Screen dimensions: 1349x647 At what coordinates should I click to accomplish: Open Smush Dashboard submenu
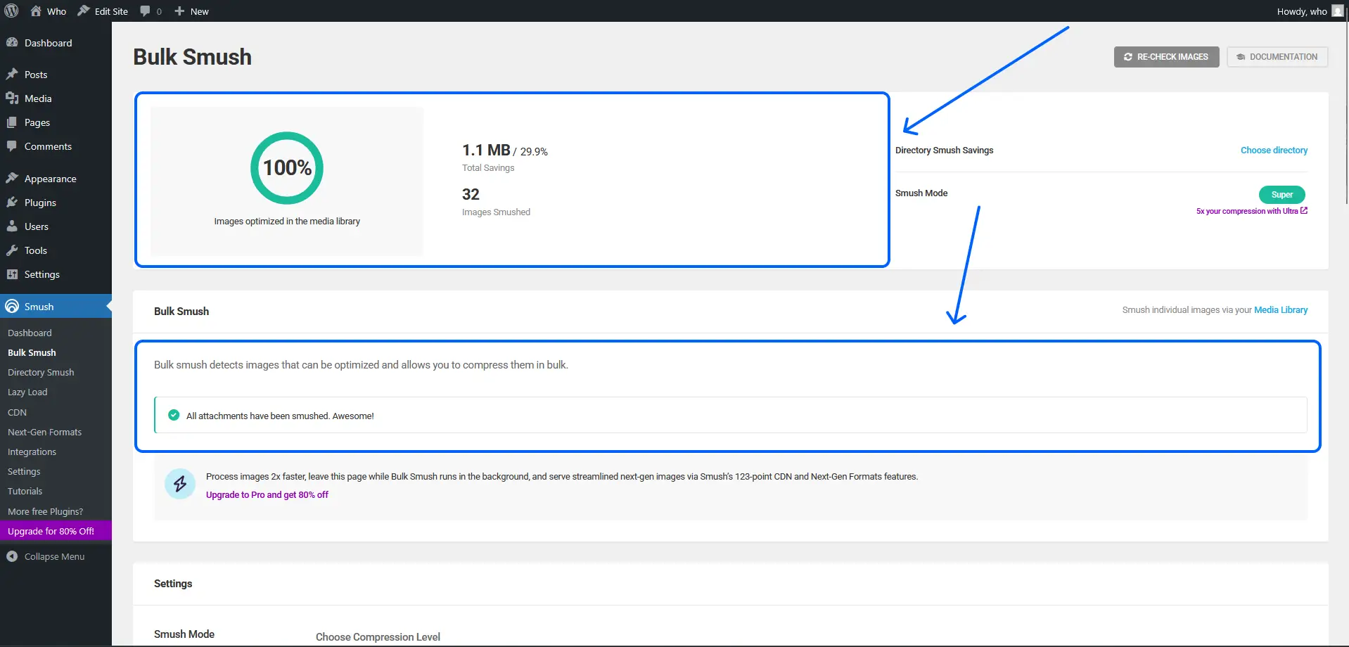[x=30, y=333]
